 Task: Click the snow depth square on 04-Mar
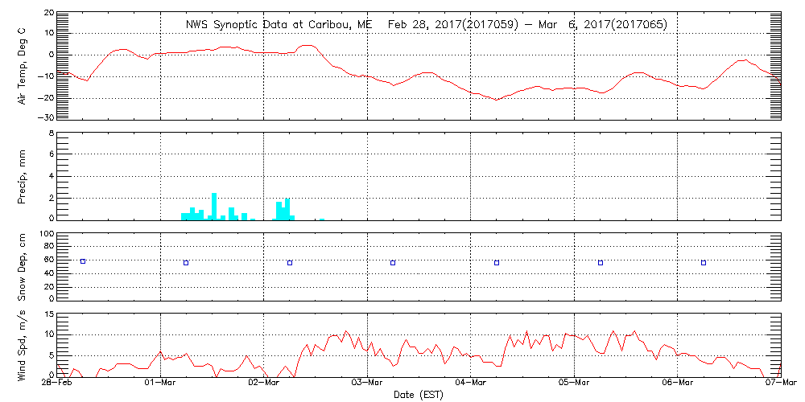[x=497, y=262]
